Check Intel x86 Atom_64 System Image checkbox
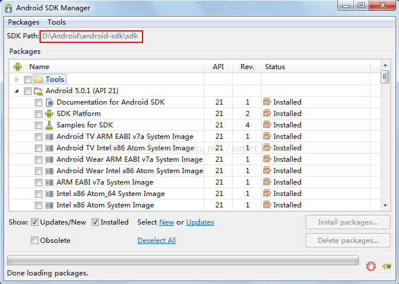 (39, 194)
